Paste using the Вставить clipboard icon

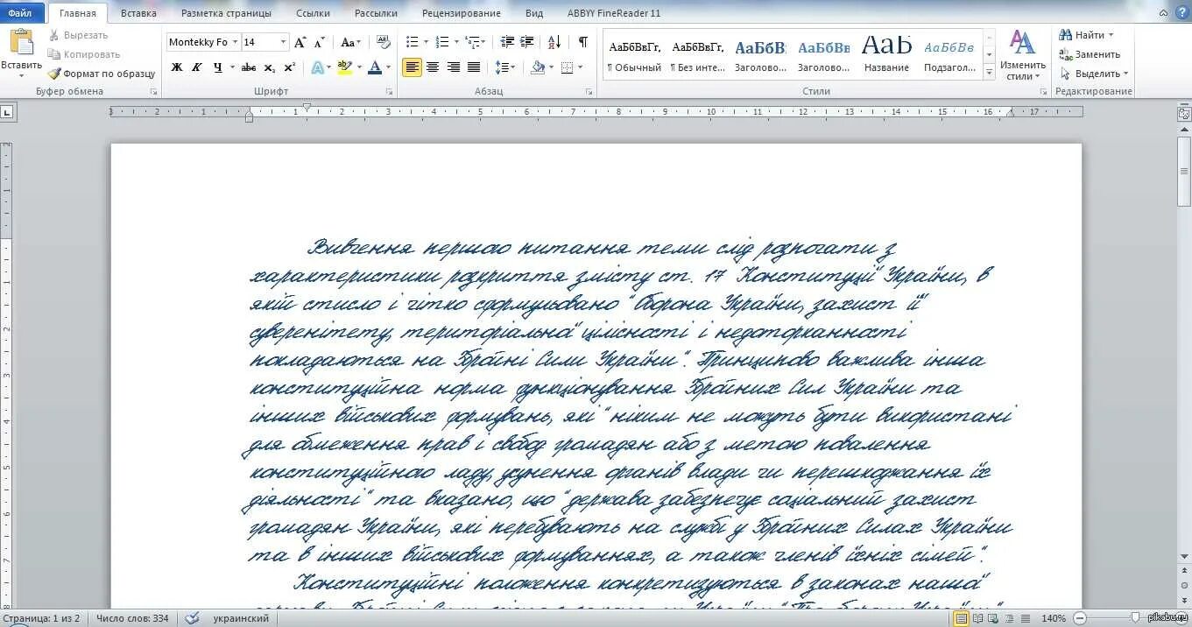21,44
